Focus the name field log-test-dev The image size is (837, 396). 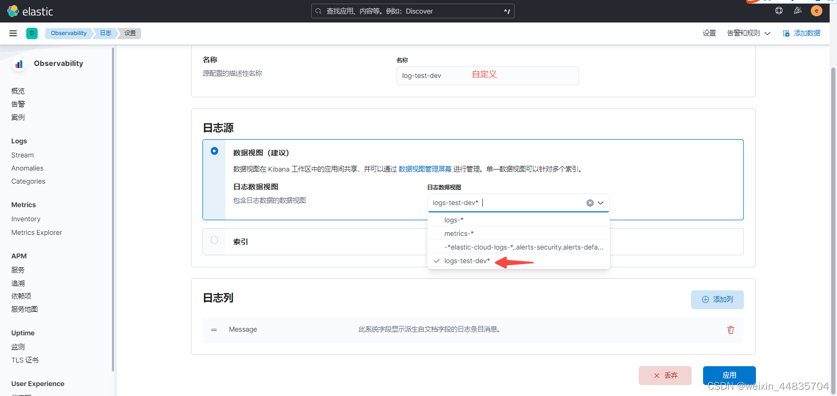pyautogui.click(x=488, y=76)
